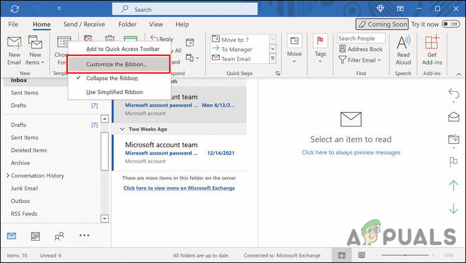466x263 pixels.
Task: Open Ribbon Display Options icon
Action: [400, 9]
